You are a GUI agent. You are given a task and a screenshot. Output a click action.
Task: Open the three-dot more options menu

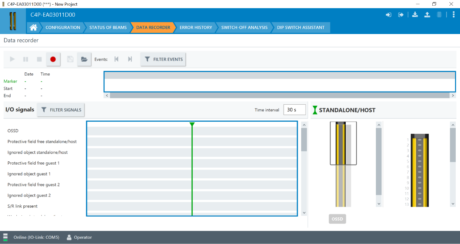coord(454,15)
